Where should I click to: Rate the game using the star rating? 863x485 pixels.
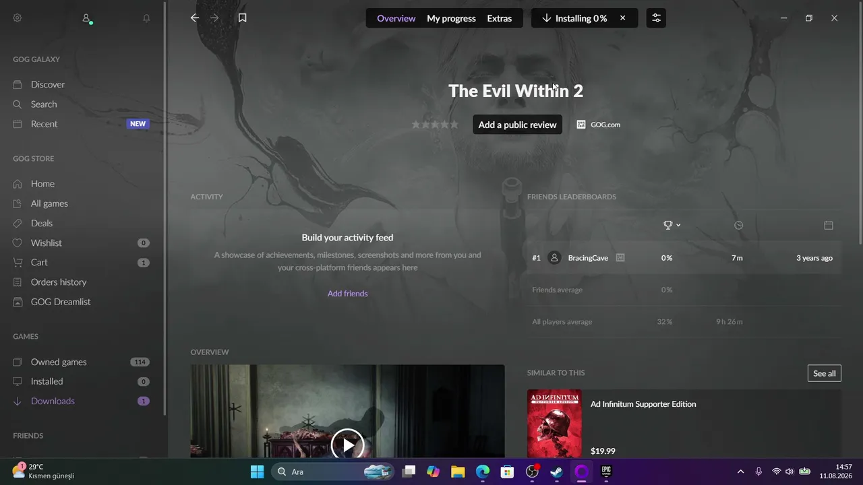(435, 125)
